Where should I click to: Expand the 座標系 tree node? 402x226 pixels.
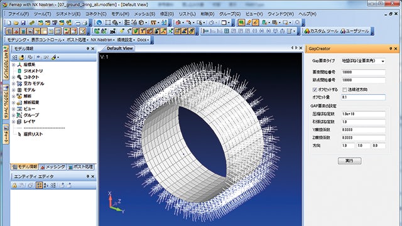click(14, 65)
